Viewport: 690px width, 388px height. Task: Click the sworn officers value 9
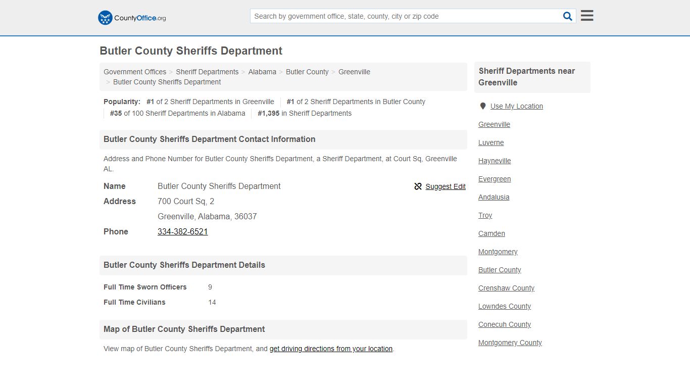pos(210,287)
